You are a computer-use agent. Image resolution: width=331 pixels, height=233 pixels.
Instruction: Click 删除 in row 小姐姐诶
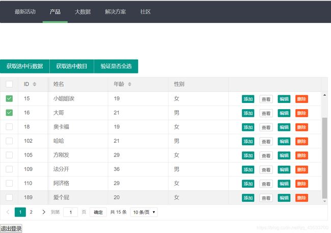[301, 99]
